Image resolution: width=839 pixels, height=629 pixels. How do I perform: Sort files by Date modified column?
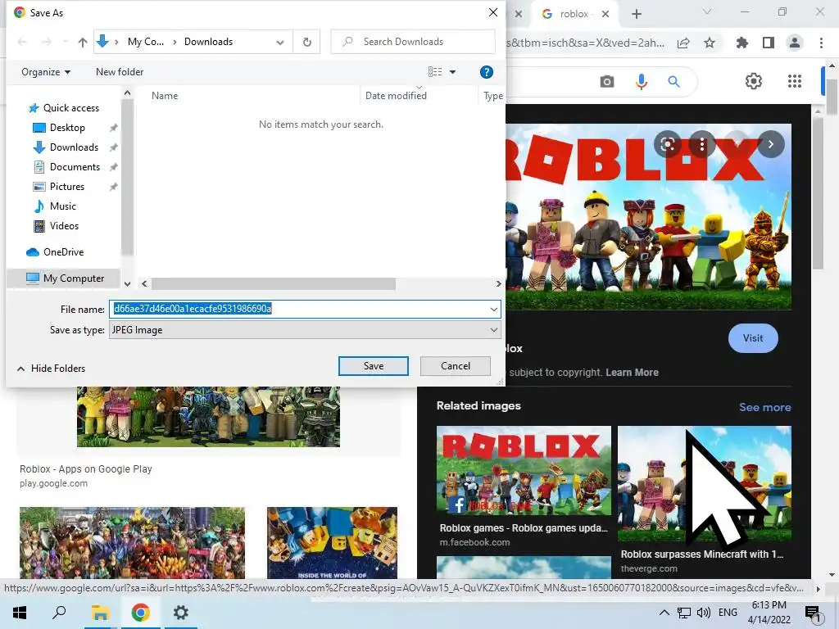(x=396, y=96)
